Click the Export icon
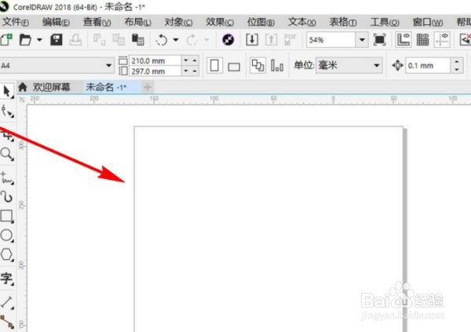The height and width of the screenshot is (332, 471). point(271,39)
